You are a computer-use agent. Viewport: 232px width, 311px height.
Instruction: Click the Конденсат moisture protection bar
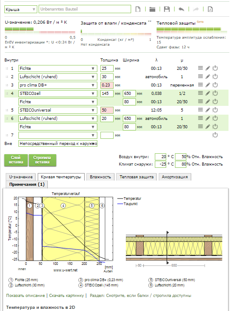(116, 33)
